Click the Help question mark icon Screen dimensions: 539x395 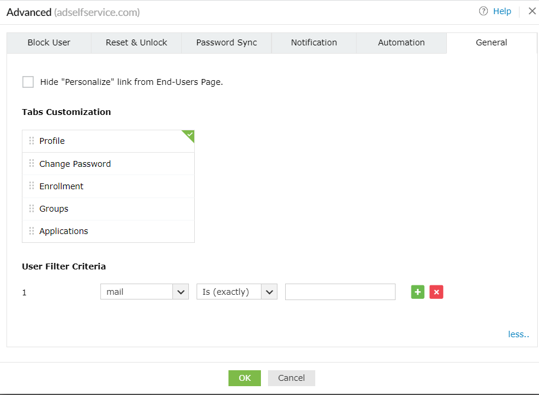(x=484, y=11)
